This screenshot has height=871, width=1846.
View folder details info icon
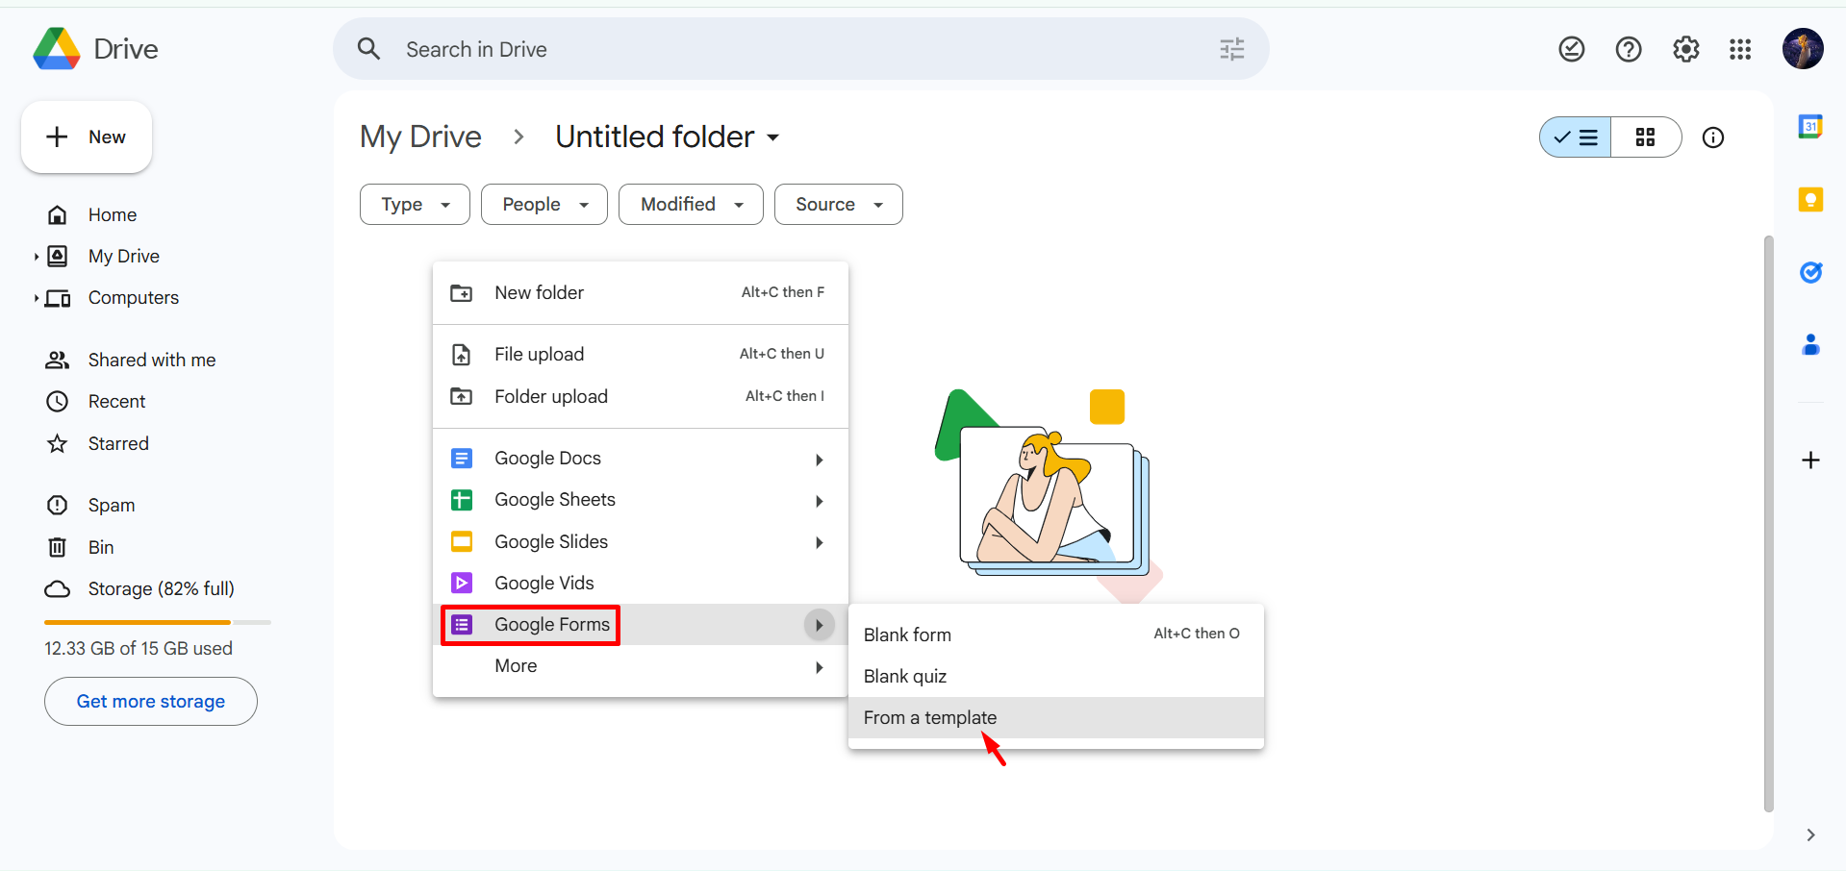[x=1713, y=137]
